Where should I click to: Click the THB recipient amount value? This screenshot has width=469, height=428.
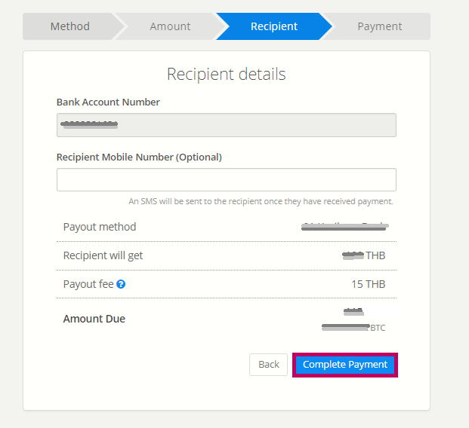(x=364, y=255)
